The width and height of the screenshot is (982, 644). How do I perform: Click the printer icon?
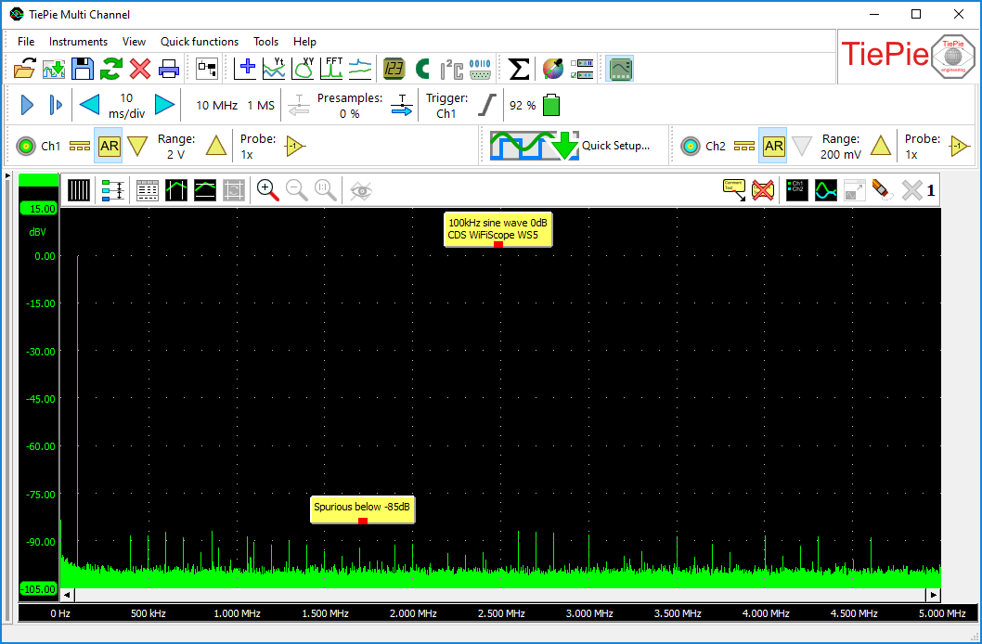(169, 68)
